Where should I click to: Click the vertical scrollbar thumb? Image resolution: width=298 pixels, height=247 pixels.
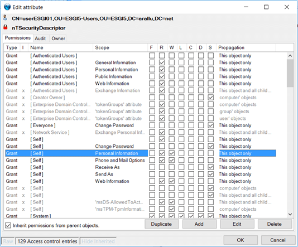point(290,73)
